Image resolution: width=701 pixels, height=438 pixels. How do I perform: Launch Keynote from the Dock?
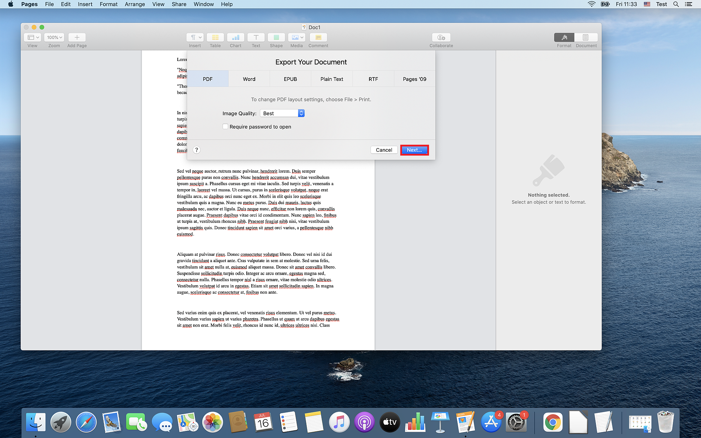click(440, 422)
